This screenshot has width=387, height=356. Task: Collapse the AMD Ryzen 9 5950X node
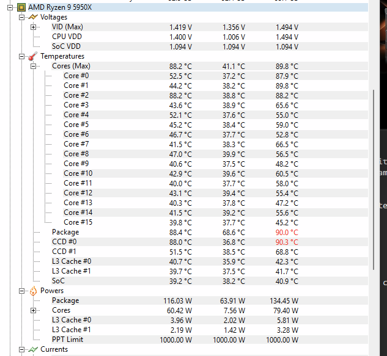point(10,8)
